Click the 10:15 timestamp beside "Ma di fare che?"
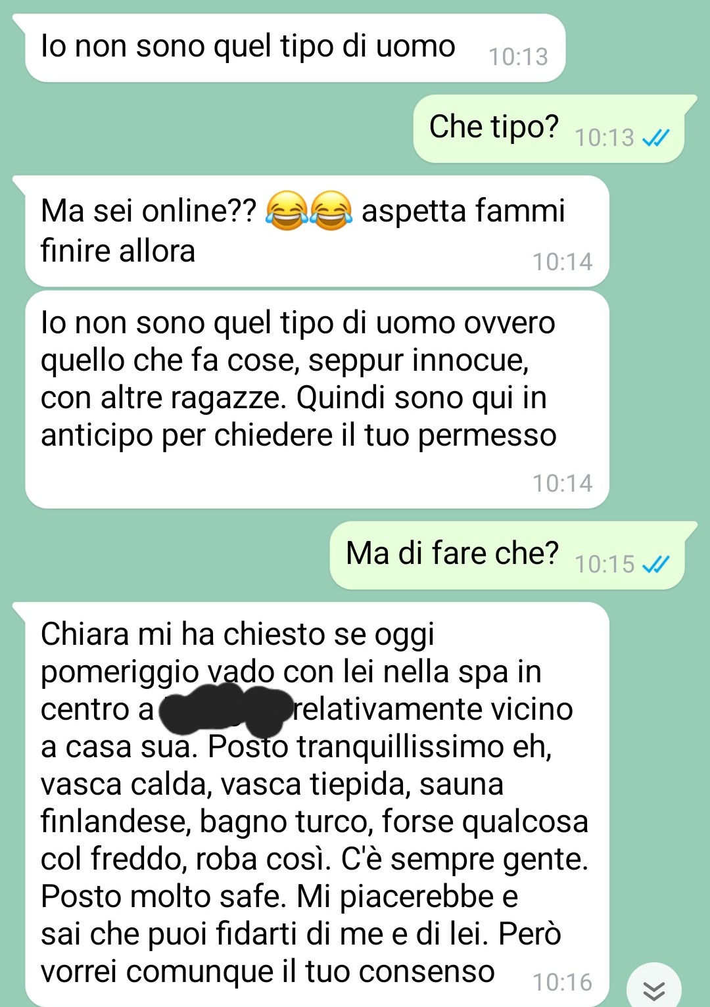Viewport: 710px width, 1007px height. (x=604, y=564)
